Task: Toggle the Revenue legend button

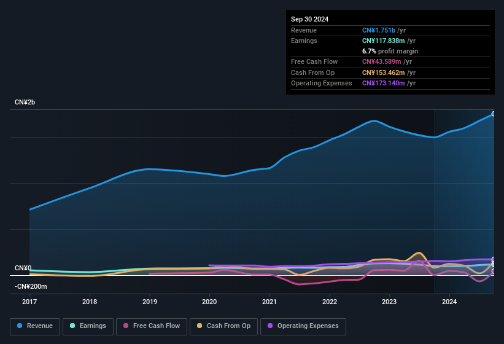Action: pos(35,326)
